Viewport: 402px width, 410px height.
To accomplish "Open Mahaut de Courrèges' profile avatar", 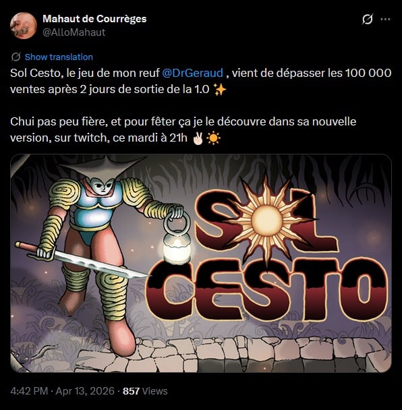I will coord(24,26).
